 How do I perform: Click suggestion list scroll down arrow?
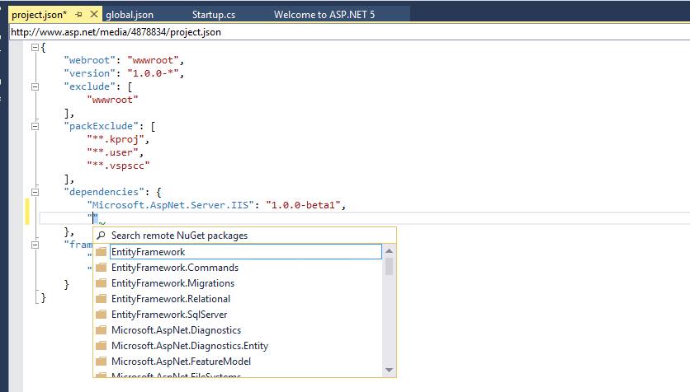[x=389, y=370]
